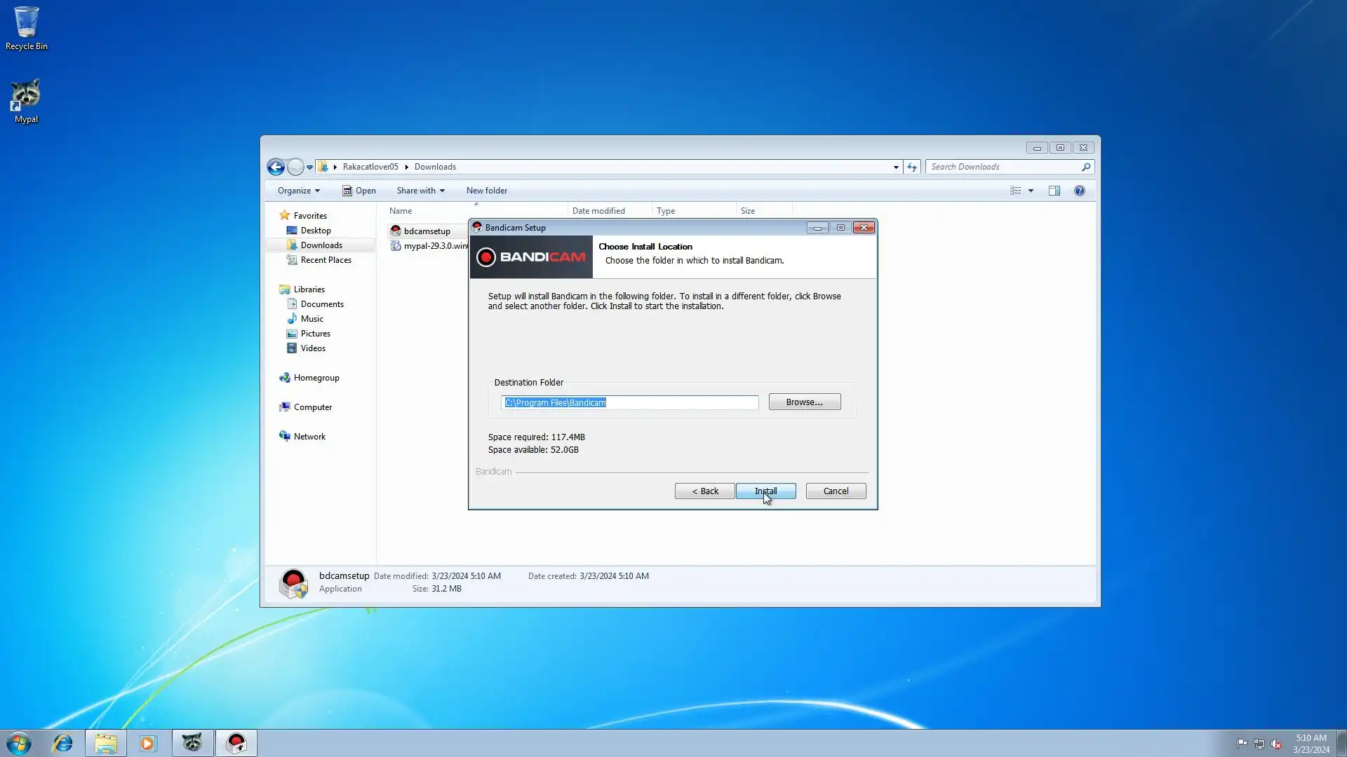Click New folder in toolbar

click(486, 191)
